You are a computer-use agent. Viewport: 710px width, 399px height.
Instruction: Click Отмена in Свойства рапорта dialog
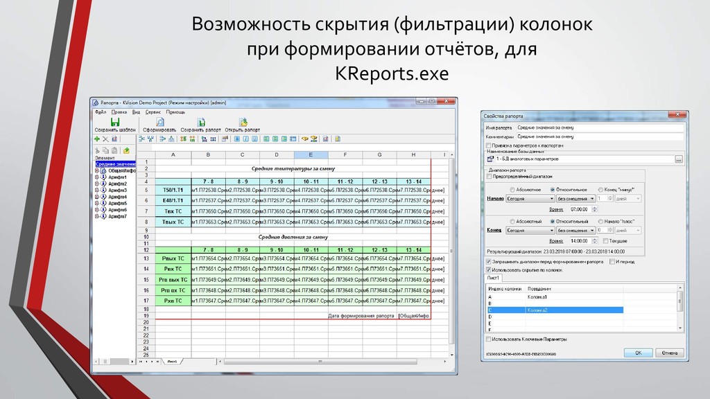tap(670, 353)
